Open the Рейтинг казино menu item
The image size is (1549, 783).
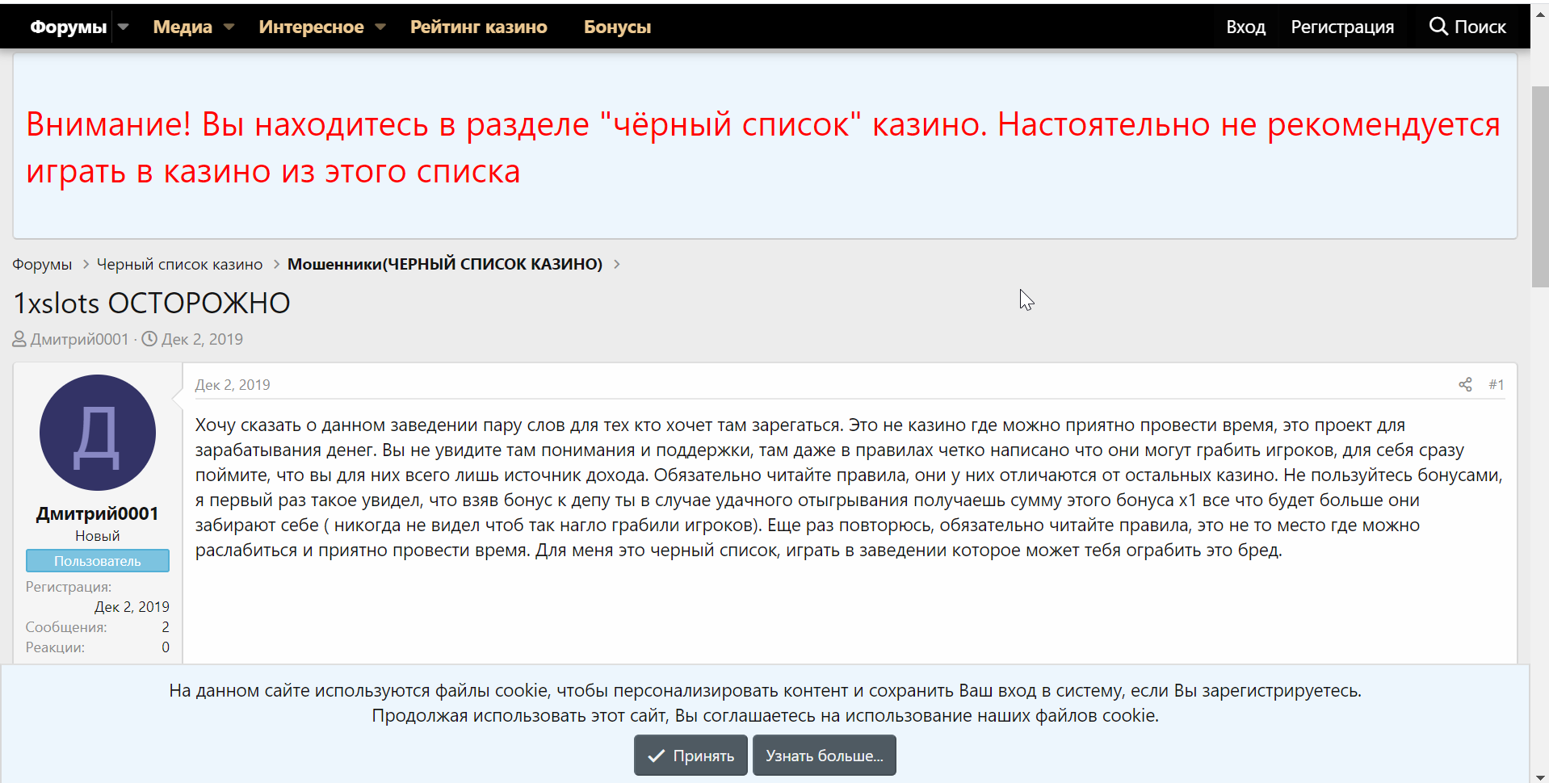point(478,27)
